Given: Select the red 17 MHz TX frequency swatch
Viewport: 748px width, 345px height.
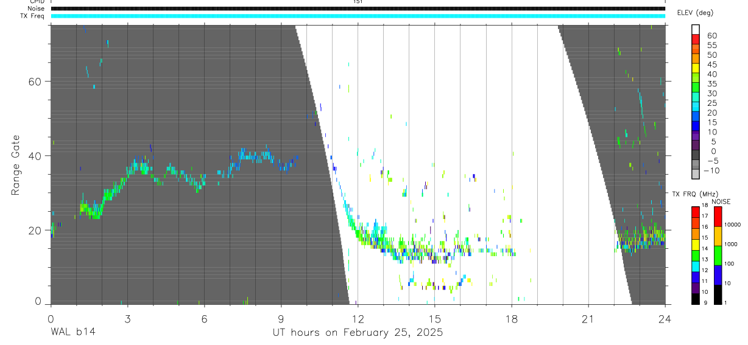Looking at the screenshot, I should 696,212.
